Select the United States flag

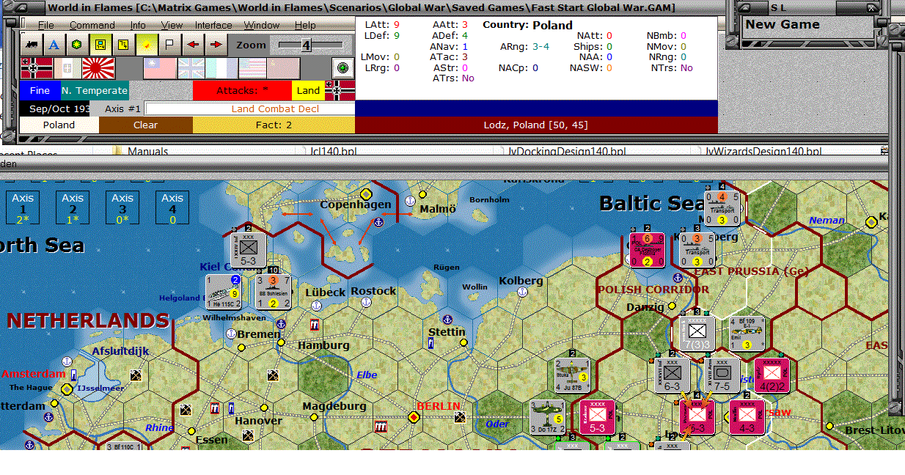coord(252,69)
